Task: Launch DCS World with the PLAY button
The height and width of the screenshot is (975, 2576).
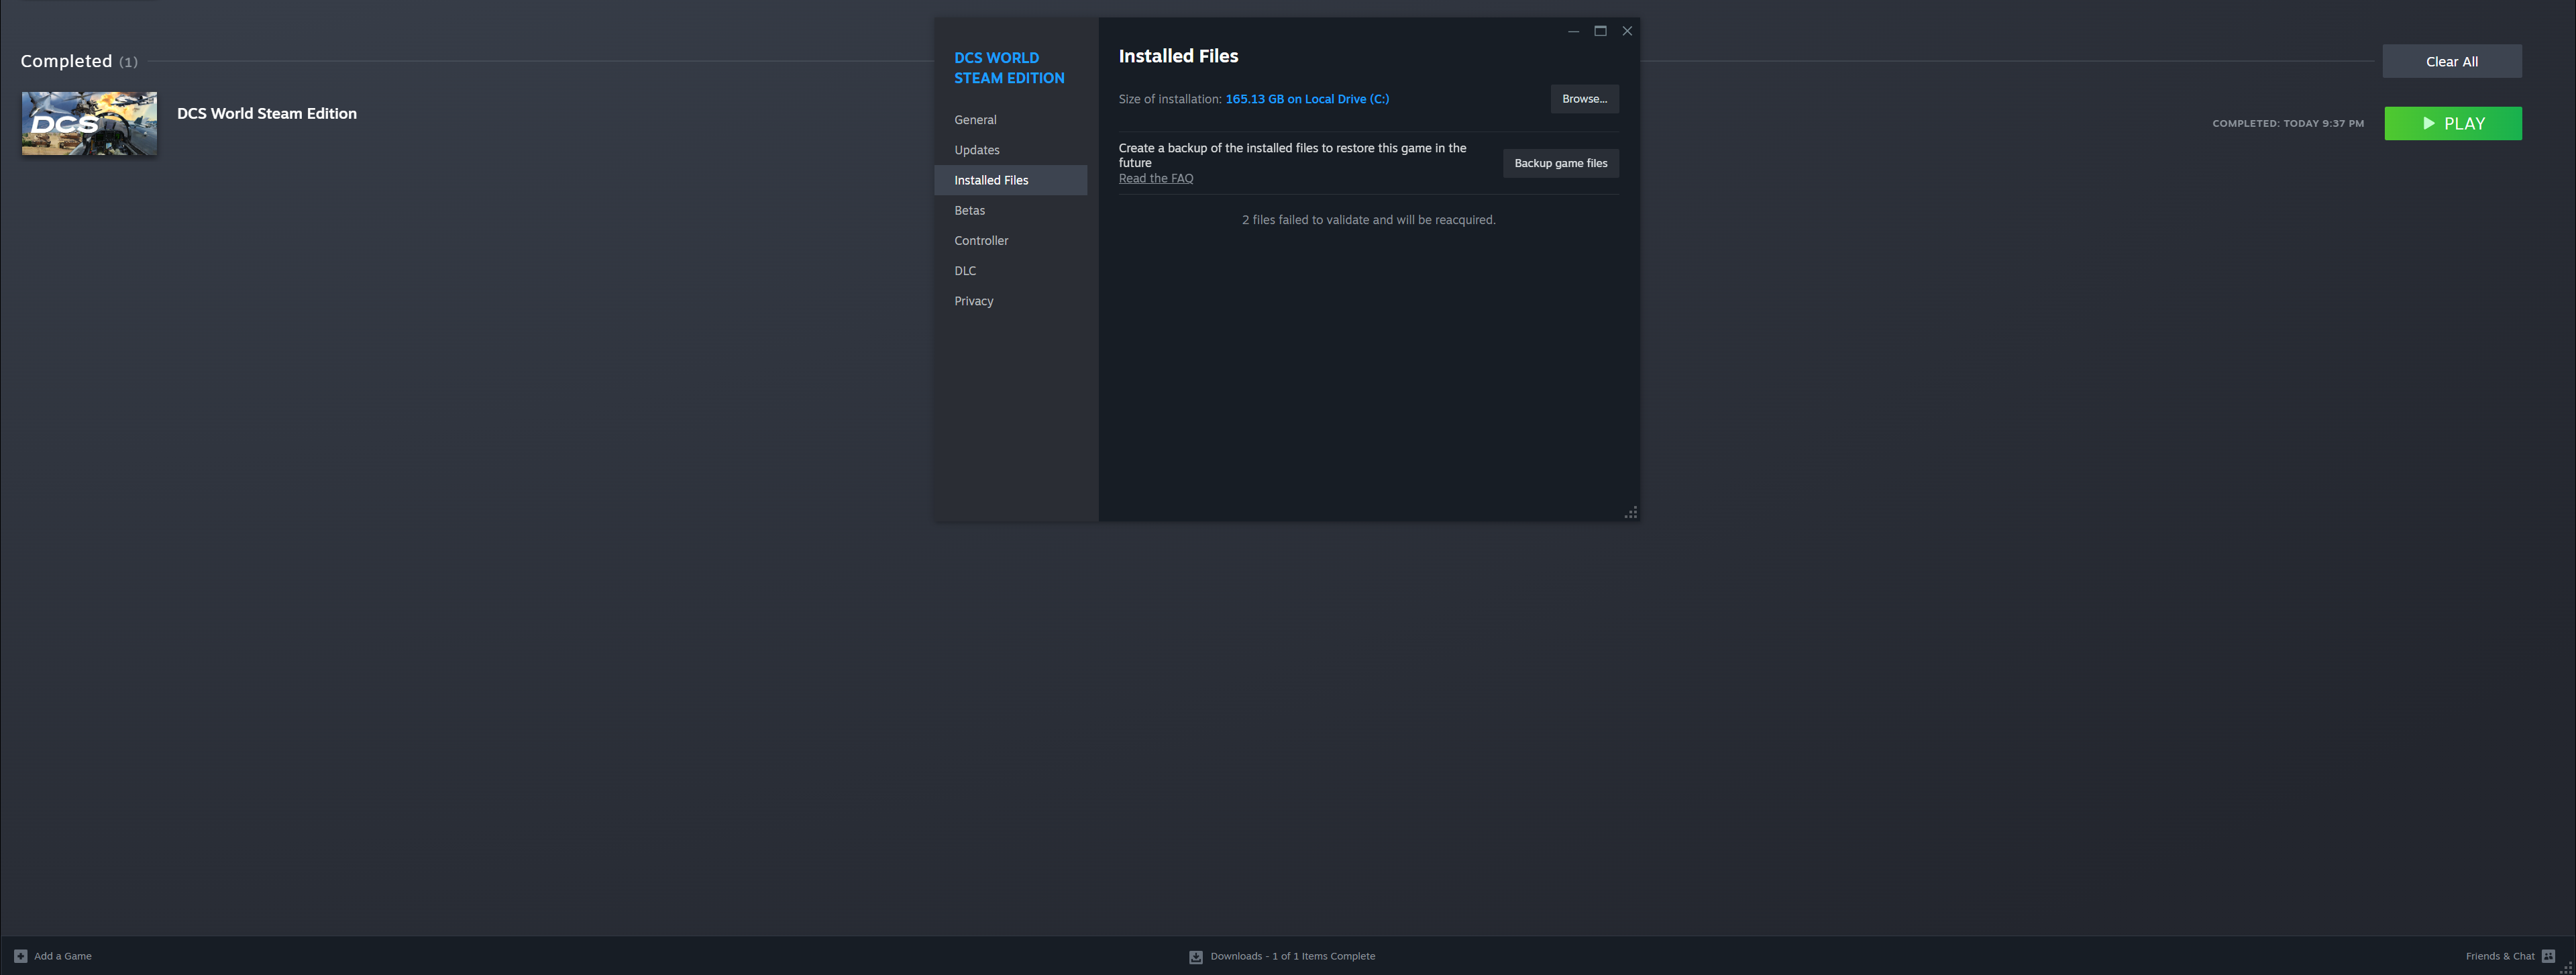Action: tap(2452, 123)
